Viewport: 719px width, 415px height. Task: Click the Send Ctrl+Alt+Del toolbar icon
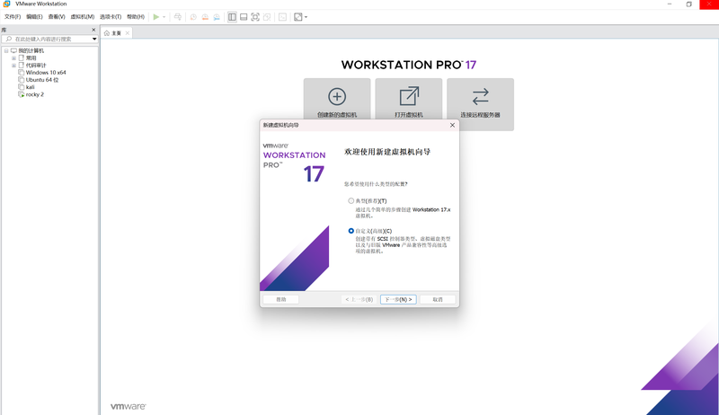[x=178, y=17]
